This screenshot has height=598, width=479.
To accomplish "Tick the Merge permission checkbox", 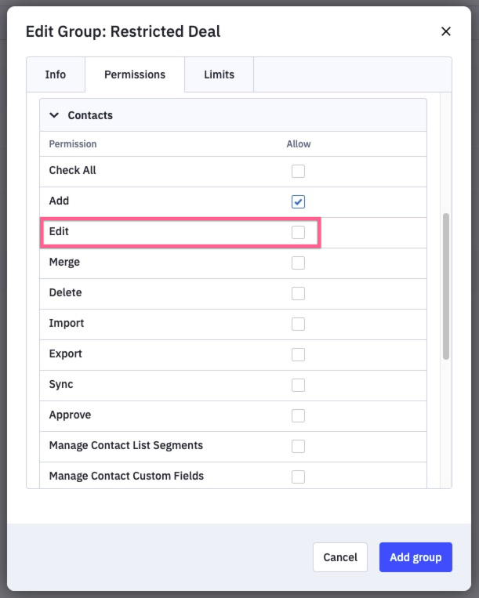I will (x=298, y=263).
